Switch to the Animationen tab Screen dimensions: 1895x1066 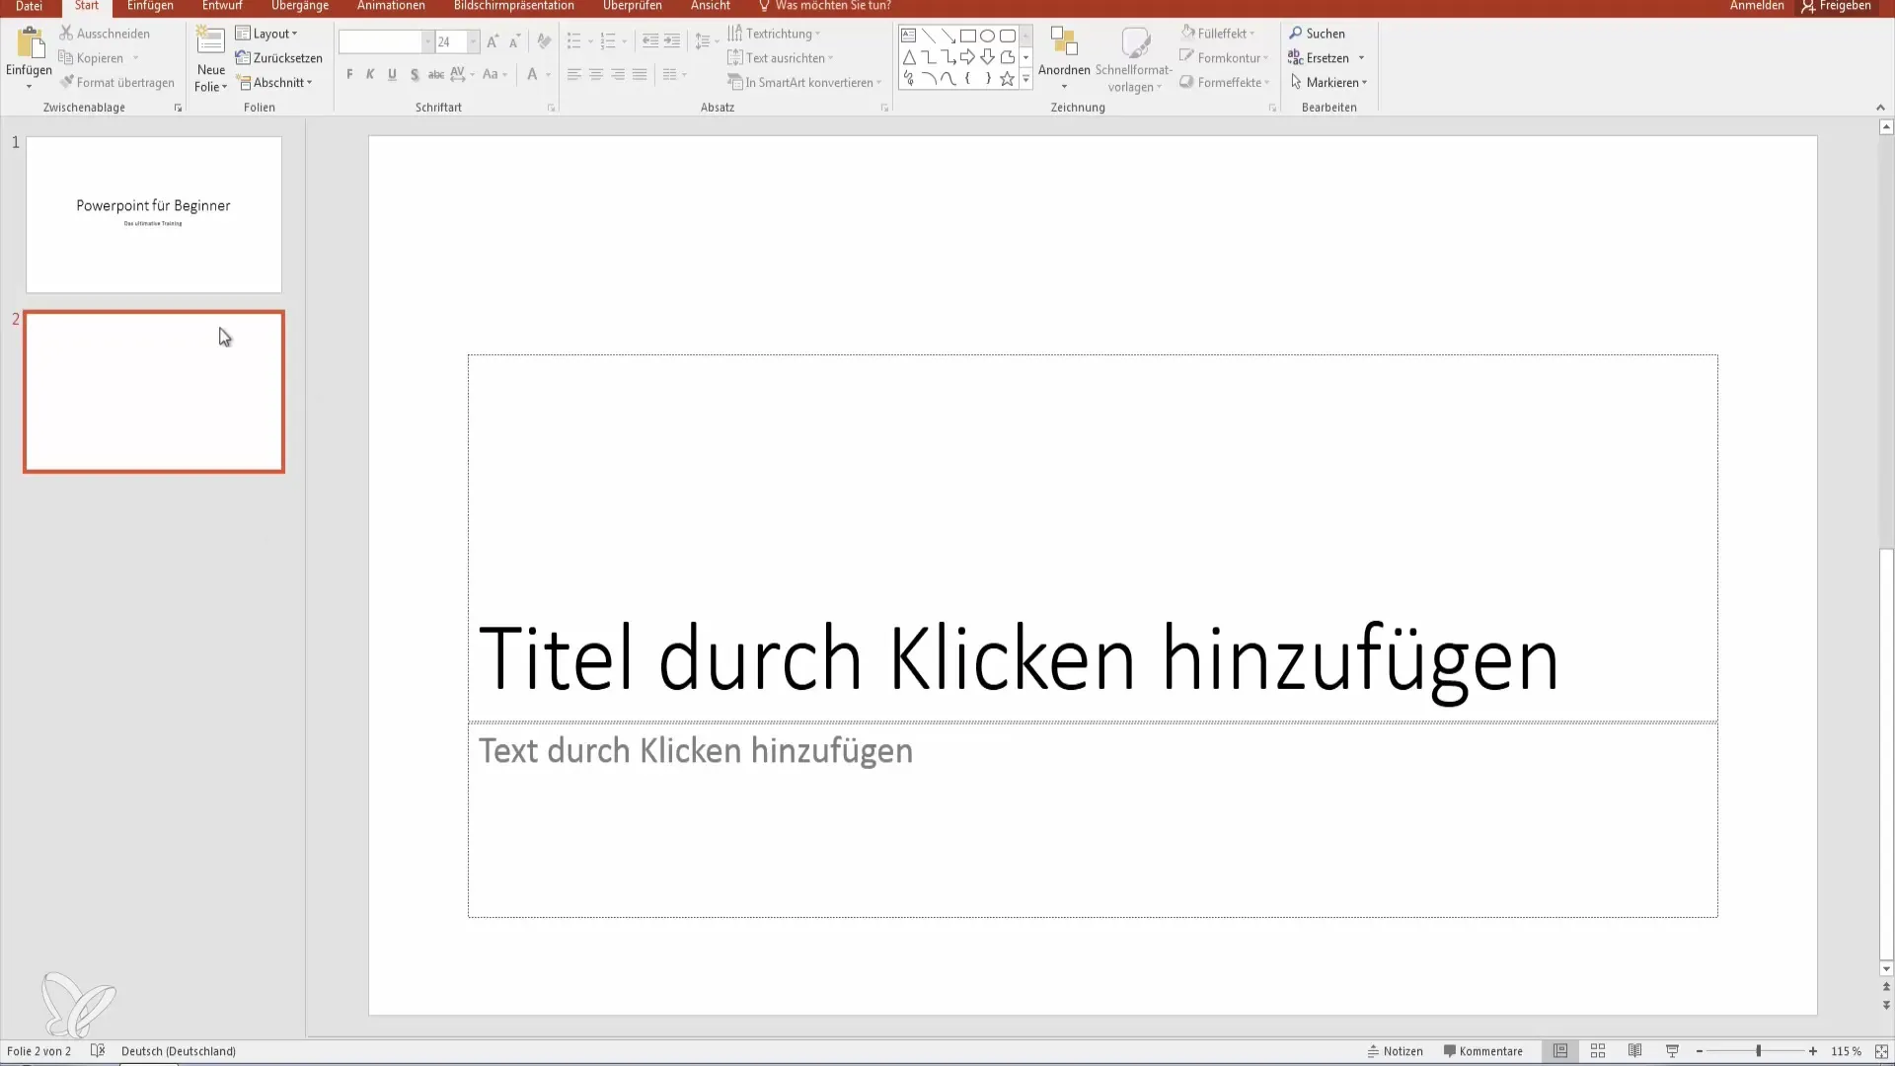pyautogui.click(x=391, y=6)
